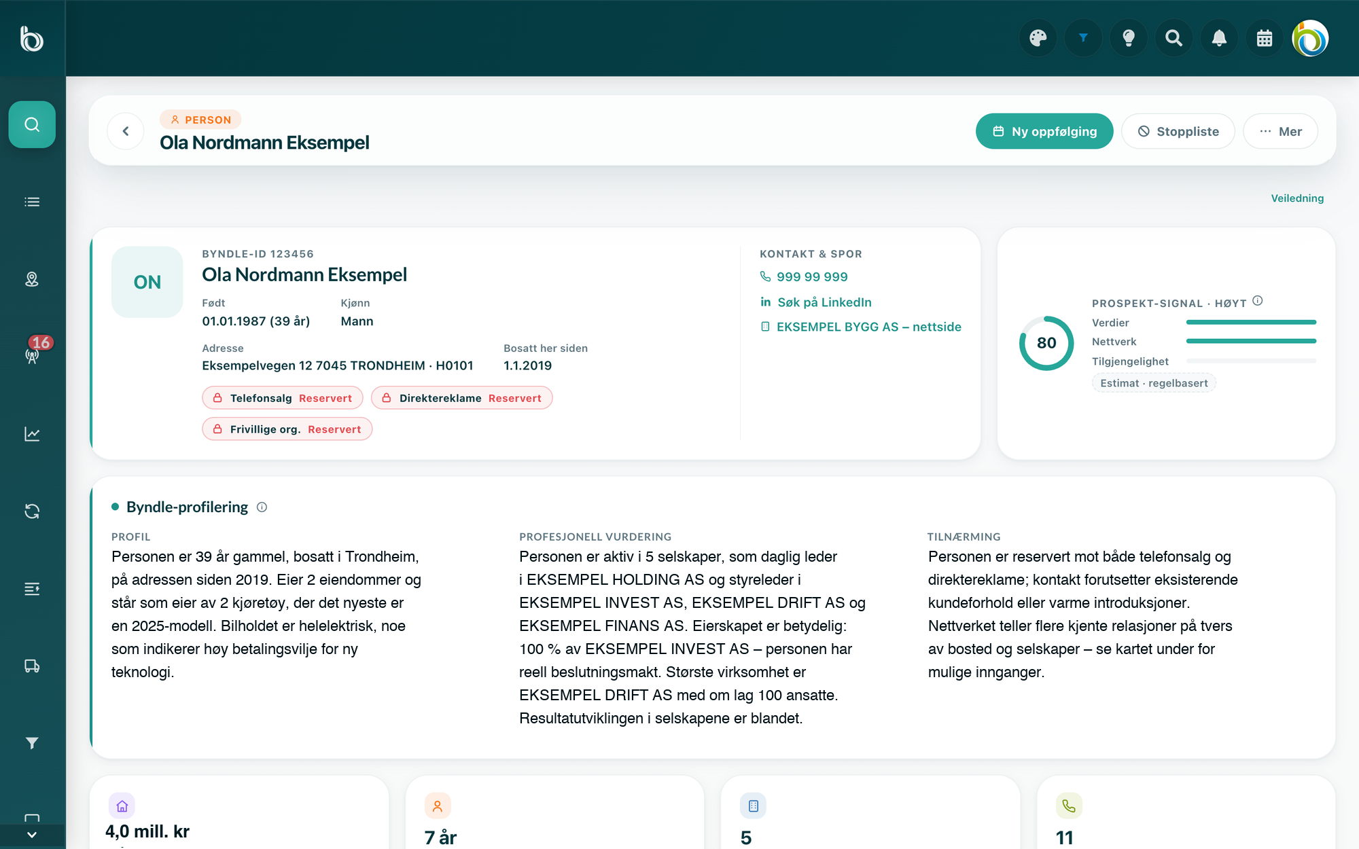
Task: Click the Stoppliste button
Action: 1178,131
